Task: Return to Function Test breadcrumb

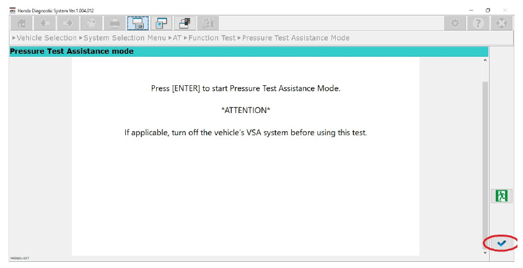Action: (212, 38)
